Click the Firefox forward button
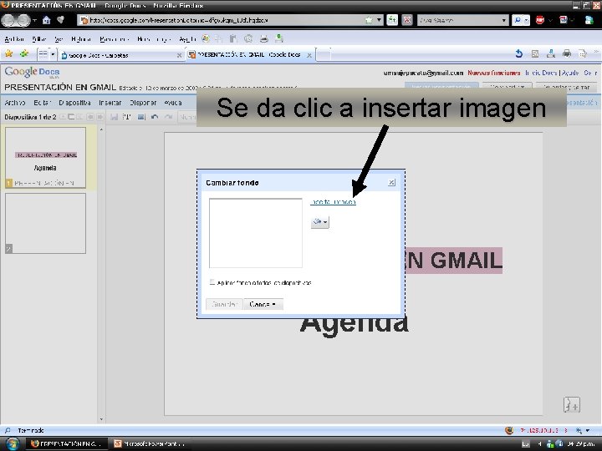 (23, 20)
